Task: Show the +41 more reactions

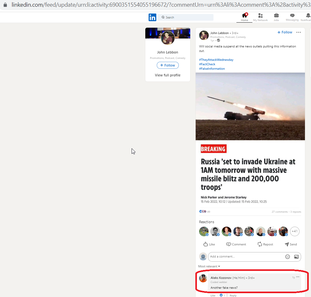Action: pyautogui.click(x=295, y=231)
